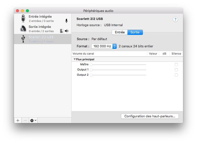This screenshot has width=197, height=143.
Task: Click the dB column header
Action: click(x=164, y=54)
